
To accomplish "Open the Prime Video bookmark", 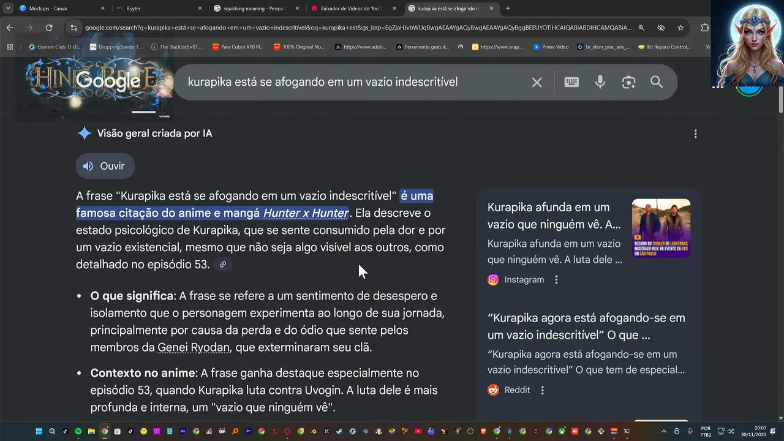I will click(551, 47).
